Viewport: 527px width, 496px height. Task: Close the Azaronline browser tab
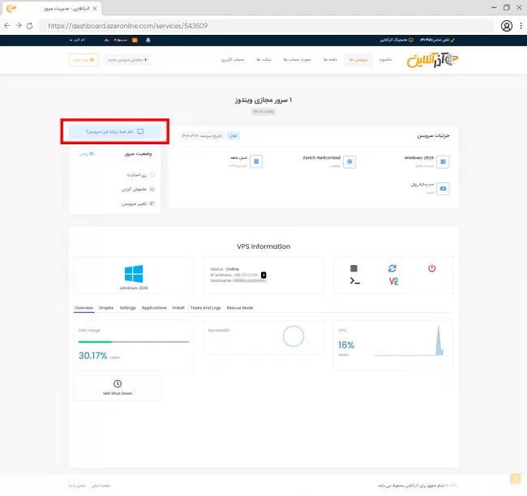(95, 8)
